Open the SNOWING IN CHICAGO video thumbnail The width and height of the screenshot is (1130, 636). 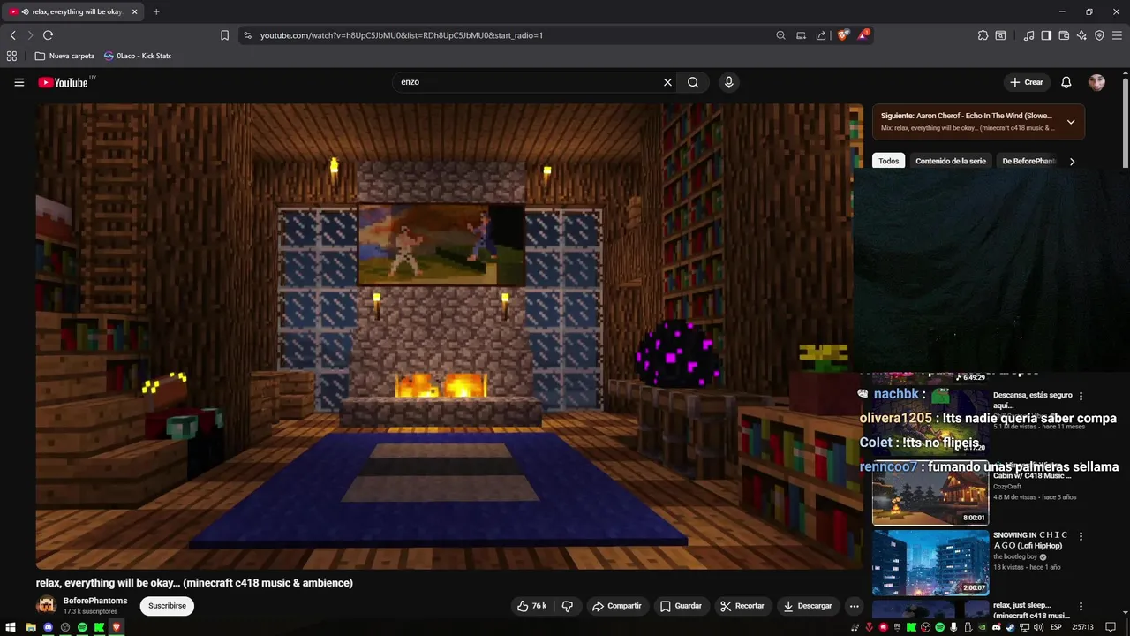pyautogui.click(x=930, y=563)
